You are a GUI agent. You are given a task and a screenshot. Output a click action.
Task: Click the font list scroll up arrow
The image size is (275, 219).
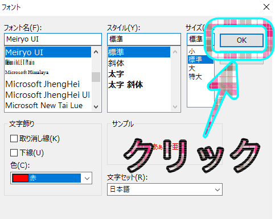click(96, 52)
